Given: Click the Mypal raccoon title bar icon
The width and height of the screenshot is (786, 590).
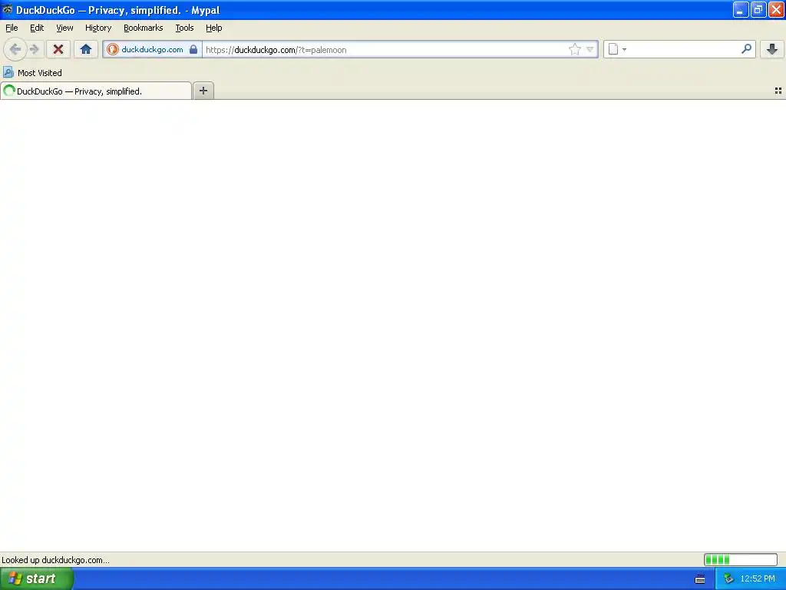Looking at the screenshot, I should click(x=8, y=9).
